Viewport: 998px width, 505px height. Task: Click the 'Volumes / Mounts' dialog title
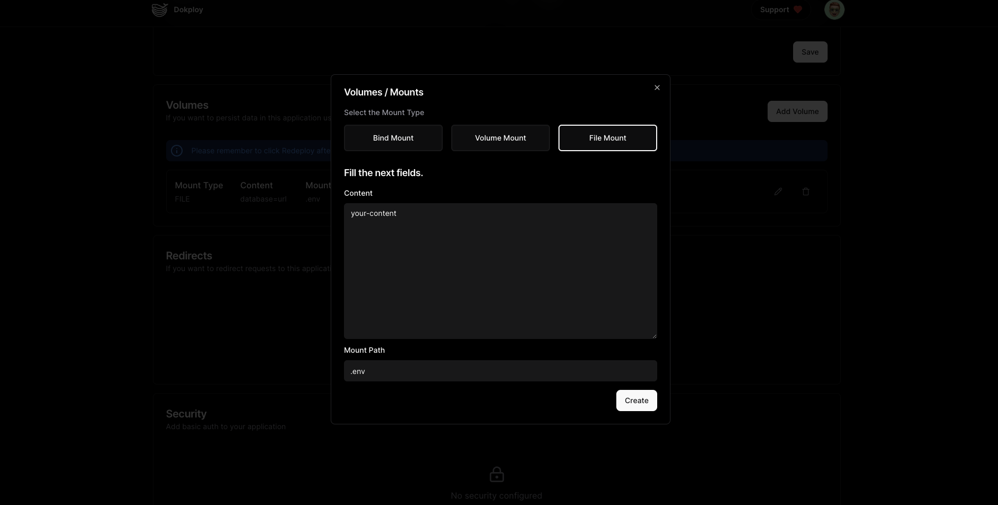coord(384,92)
